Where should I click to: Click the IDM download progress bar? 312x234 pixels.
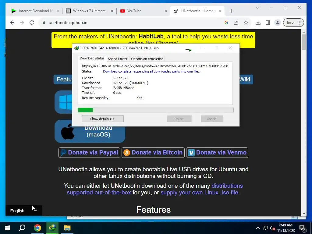coord(156,110)
